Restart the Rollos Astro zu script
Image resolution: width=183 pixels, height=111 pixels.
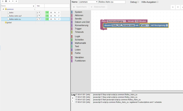pyautogui.click(x=59, y=19)
